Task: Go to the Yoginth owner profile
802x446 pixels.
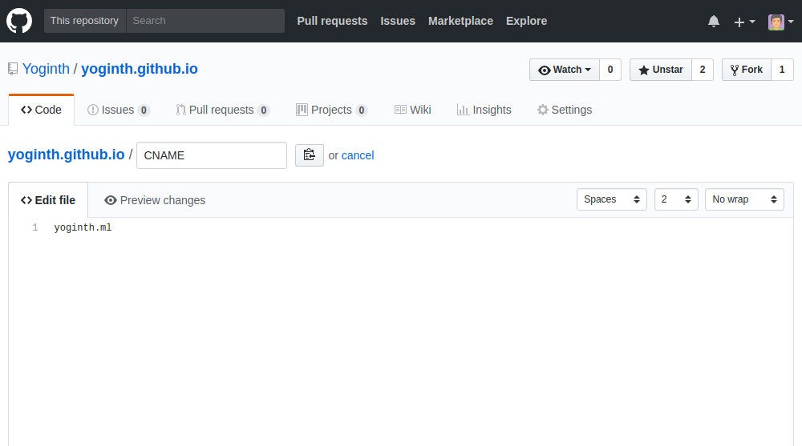Action: tap(46, 69)
